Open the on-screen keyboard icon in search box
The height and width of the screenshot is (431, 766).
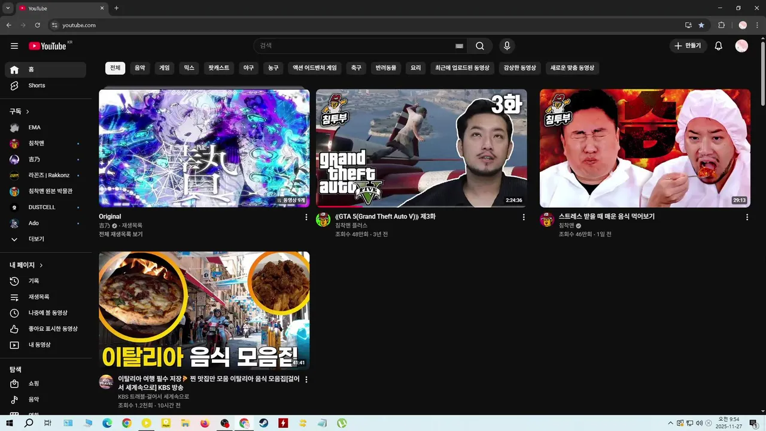[x=459, y=46]
